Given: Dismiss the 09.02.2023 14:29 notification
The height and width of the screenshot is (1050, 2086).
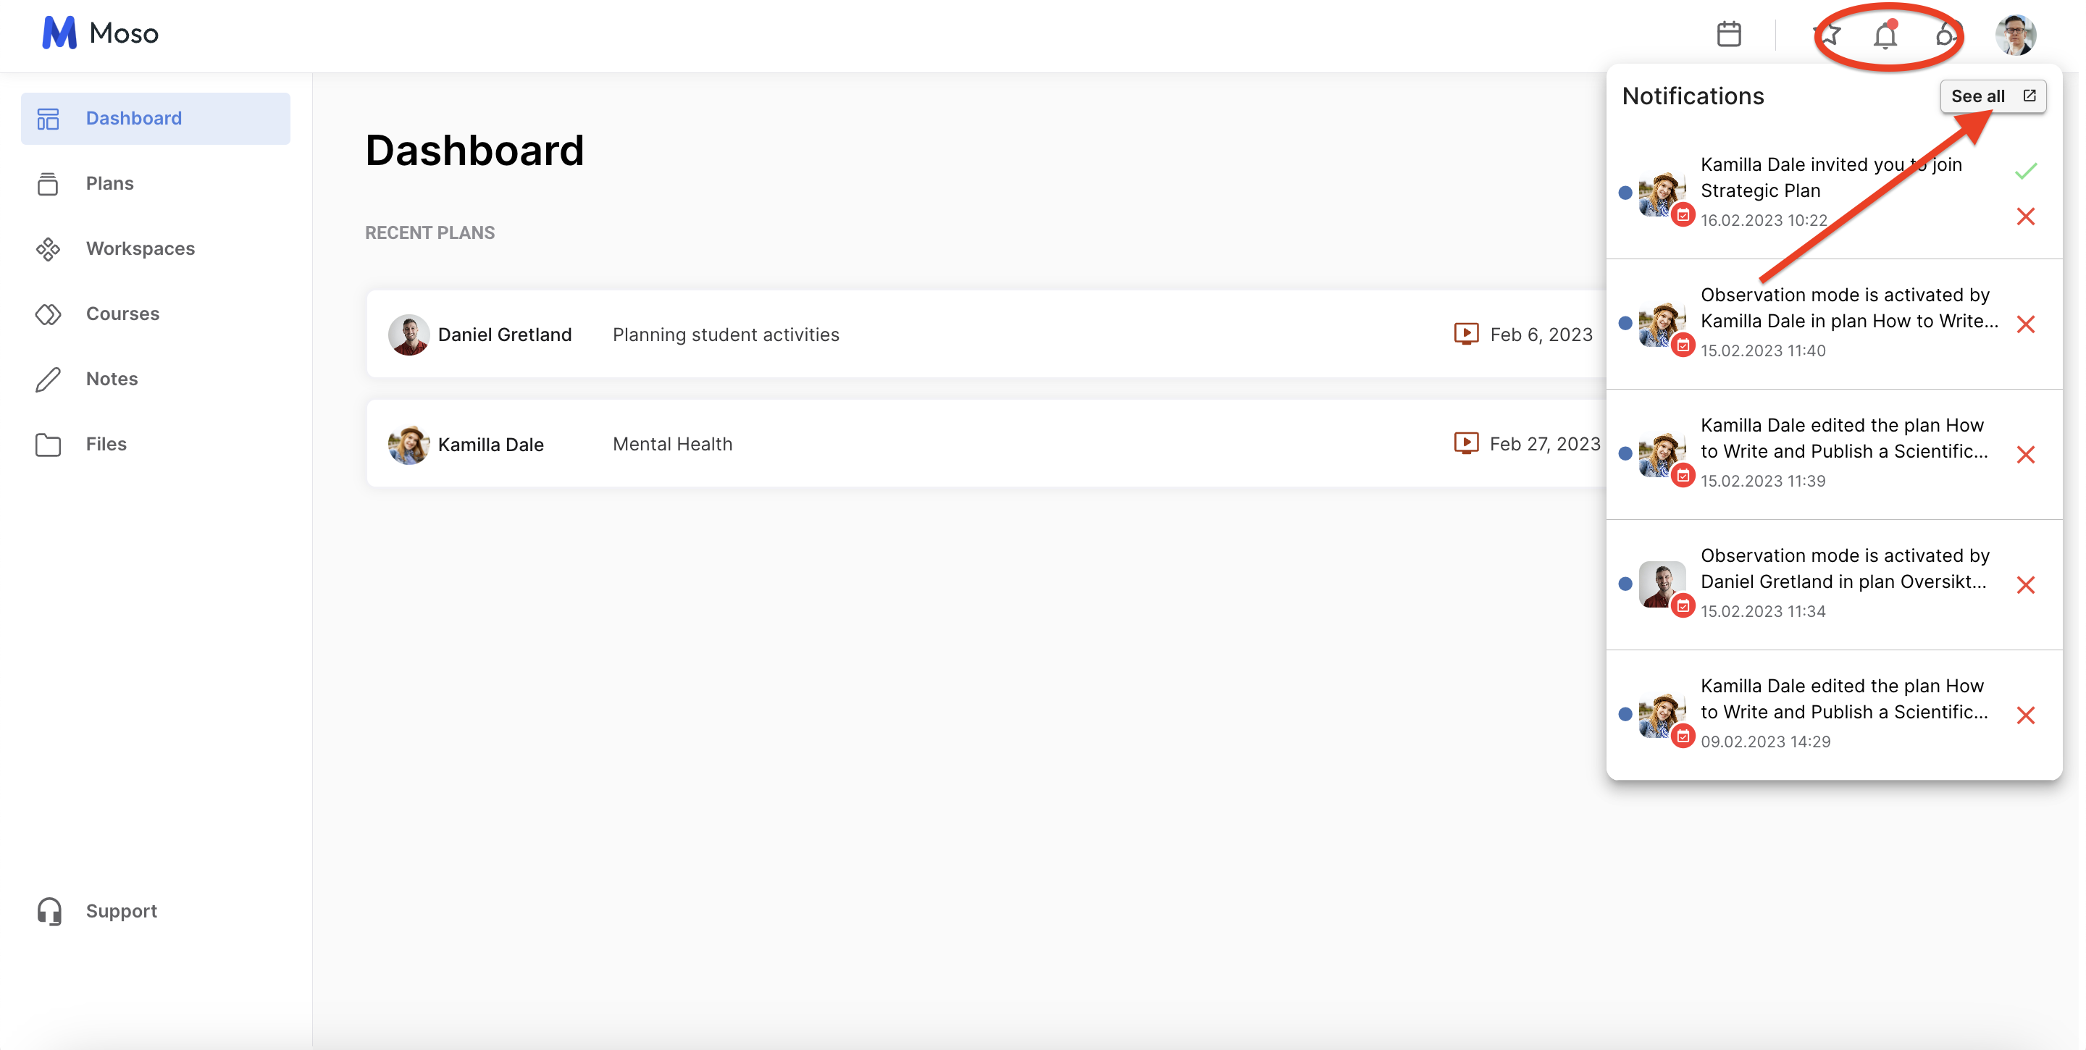Looking at the screenshot, I should point(2025,715).
